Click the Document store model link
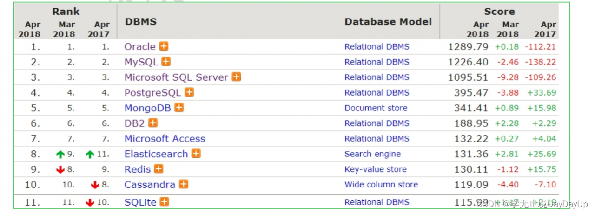 coord(376,108)
